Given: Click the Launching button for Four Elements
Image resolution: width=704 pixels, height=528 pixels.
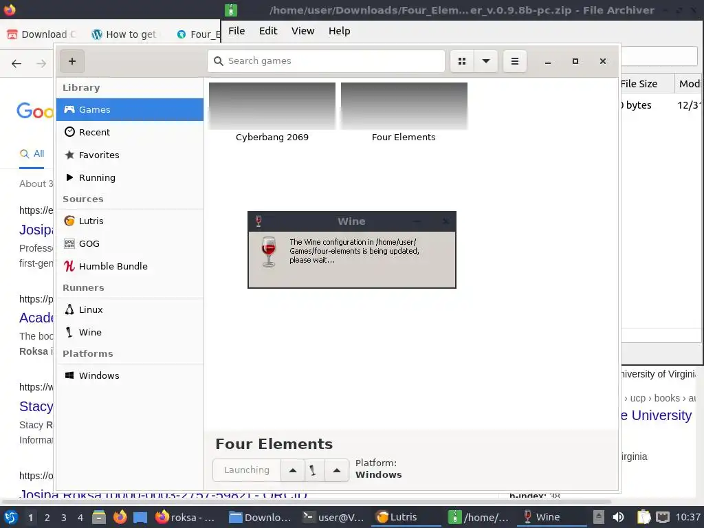Looking at the screenshot, I should tap(247, 470).
